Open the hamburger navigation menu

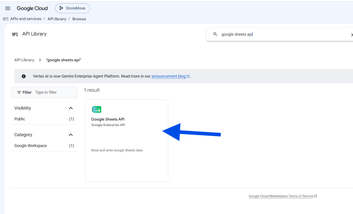8,8
